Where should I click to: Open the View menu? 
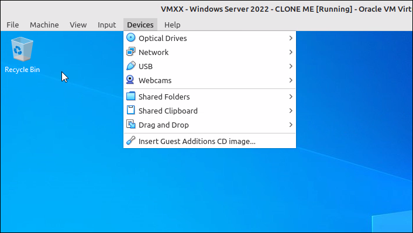78,25
